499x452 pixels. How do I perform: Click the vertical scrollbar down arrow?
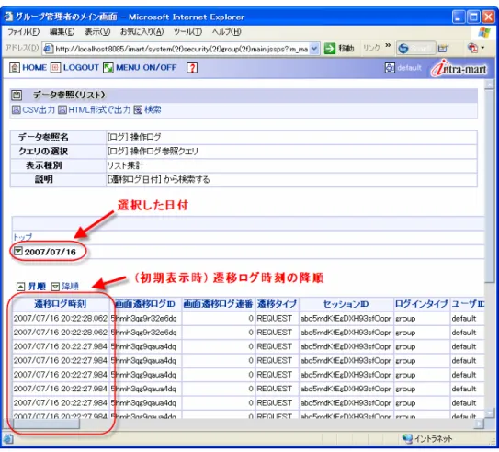(490, 413)
